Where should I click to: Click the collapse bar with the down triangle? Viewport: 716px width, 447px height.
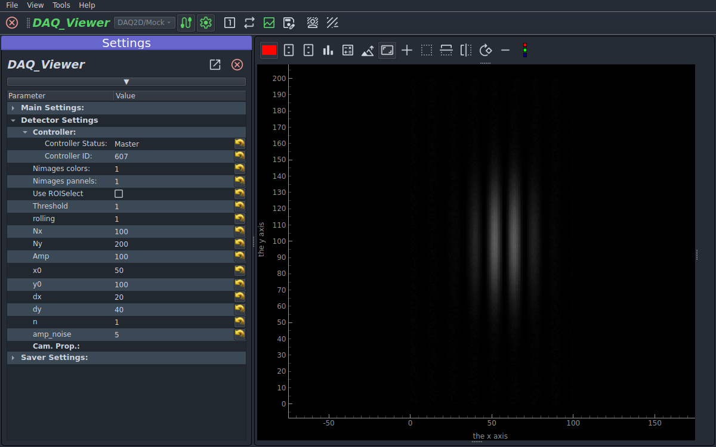pos(126,82)
